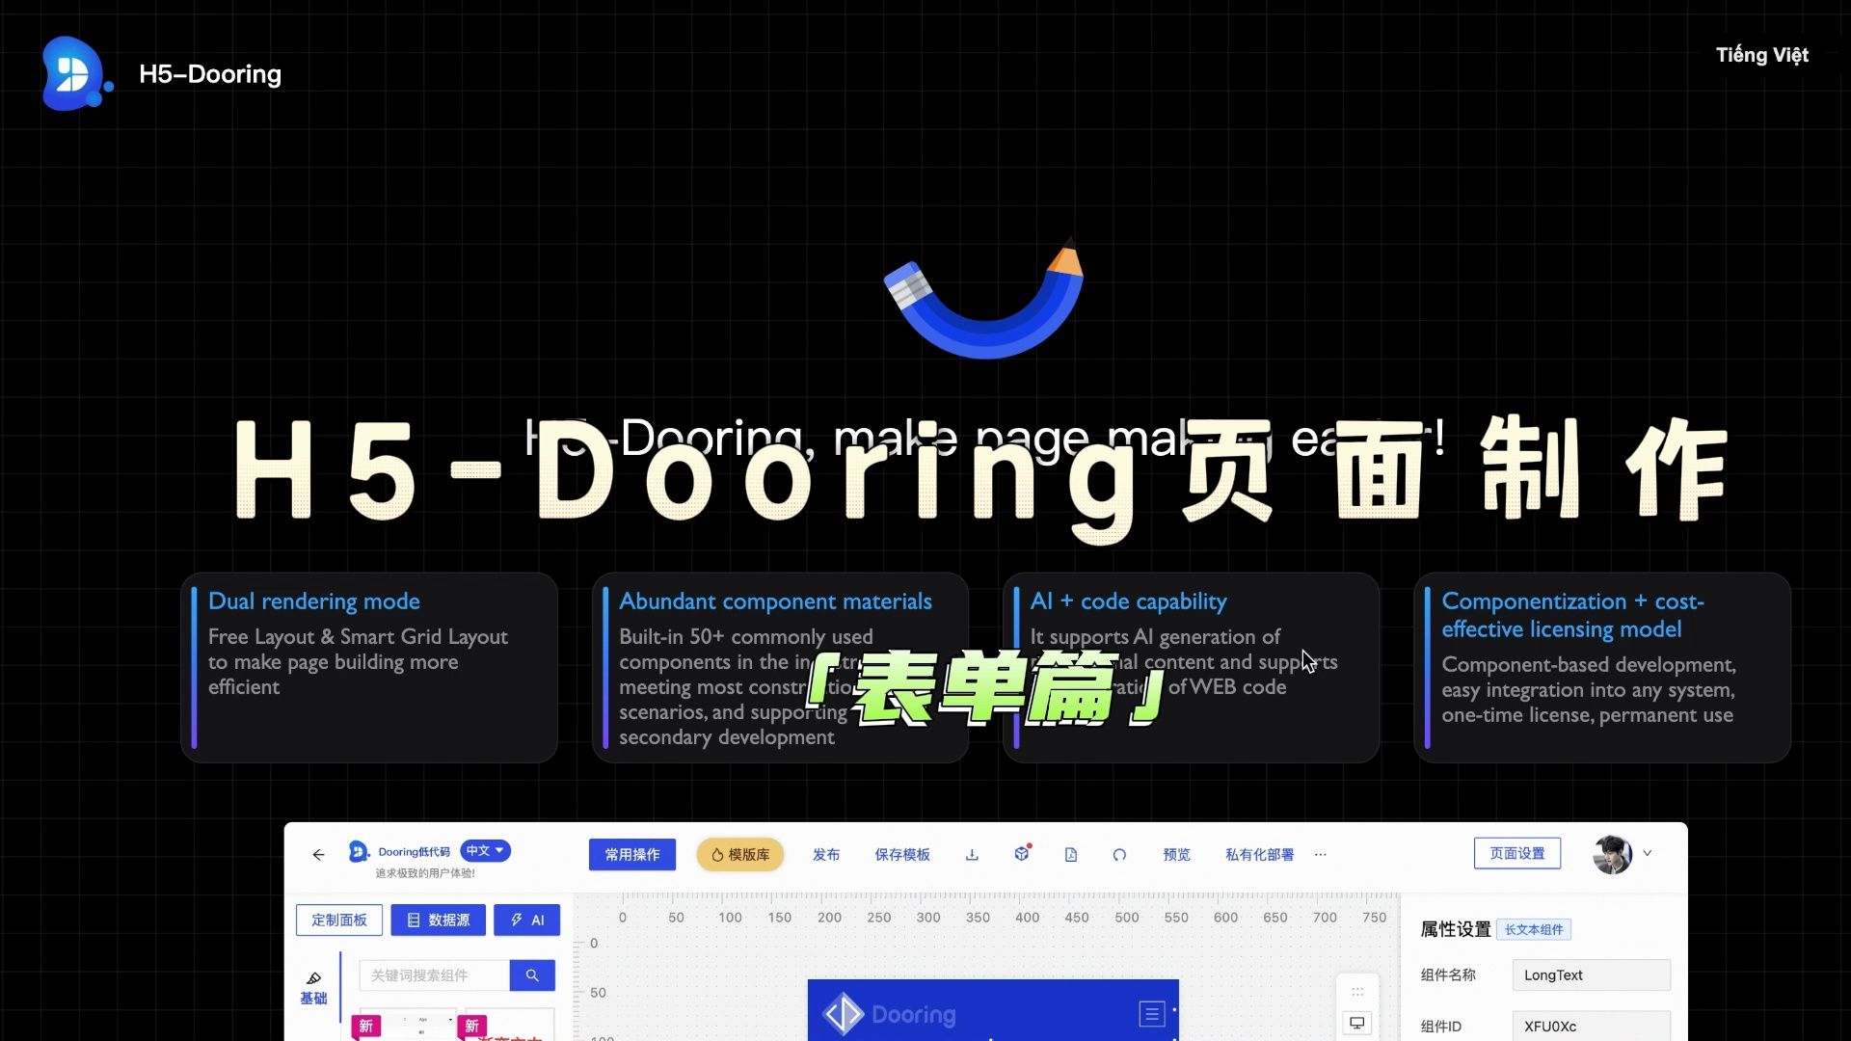Click 私有化部署 in the toolbar
1851x1041 pixels.
1259,855
